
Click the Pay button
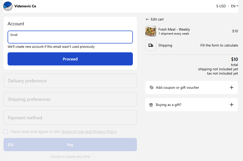(70, 145)
